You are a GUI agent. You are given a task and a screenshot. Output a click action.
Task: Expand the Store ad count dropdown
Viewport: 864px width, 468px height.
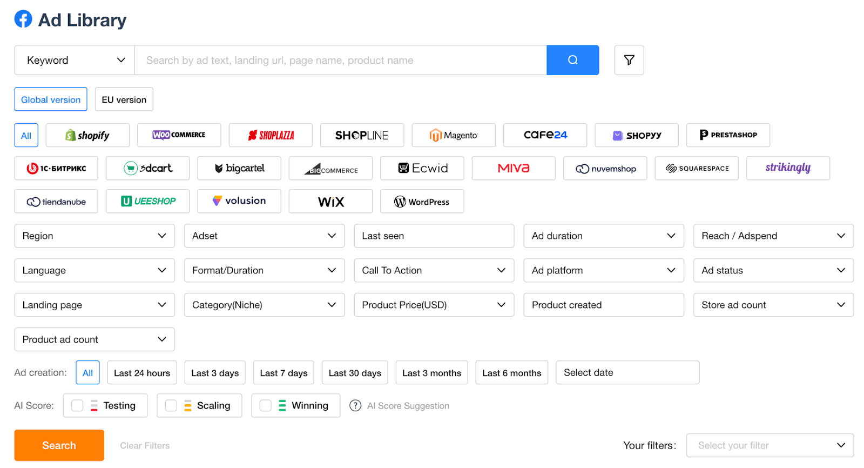(x=774, y=305)
